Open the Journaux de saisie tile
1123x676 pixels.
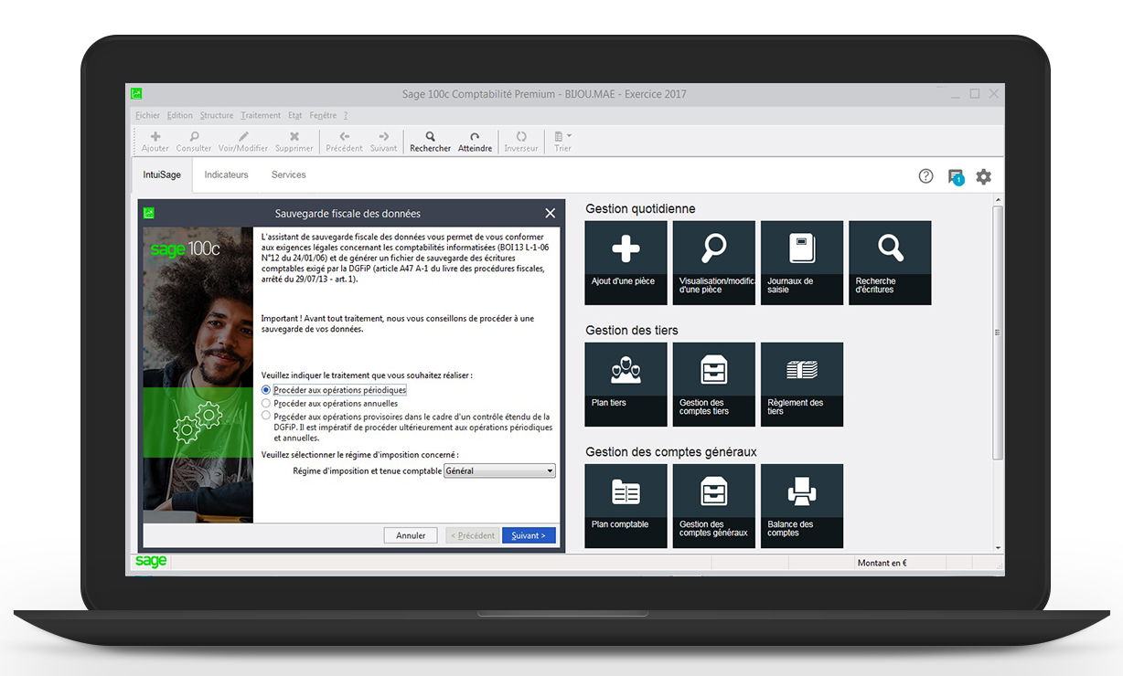tap(802, 262)
